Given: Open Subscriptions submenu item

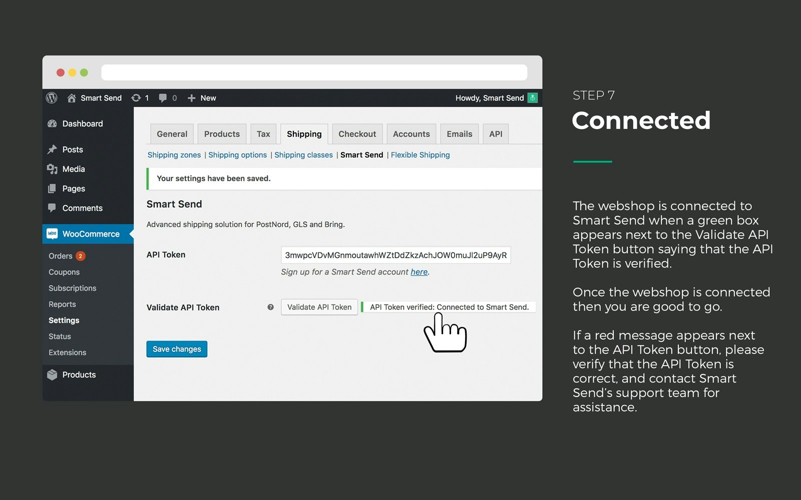Looking at the screenshot, I should [73, 288].
